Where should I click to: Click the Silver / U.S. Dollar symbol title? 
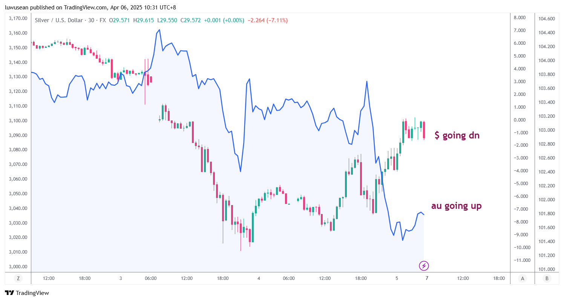pyautogui.click(x=58, y=20)
